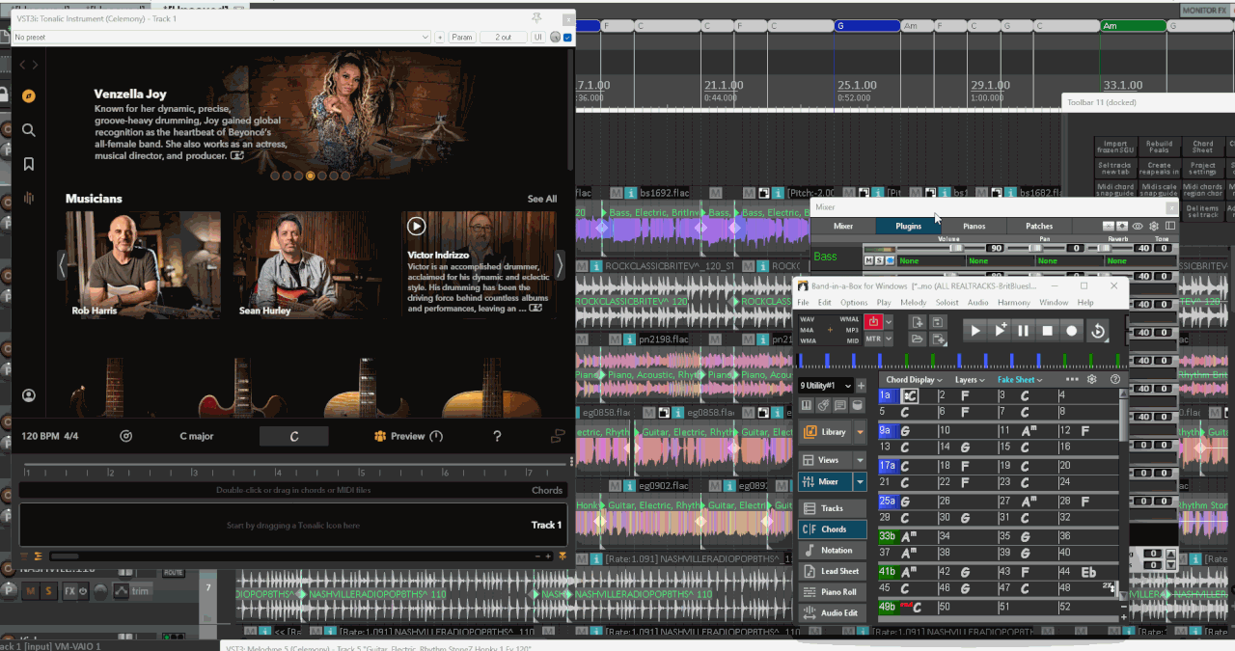Open the Notation view button
Screen dimensions: 1235x651
pos(832,550)
